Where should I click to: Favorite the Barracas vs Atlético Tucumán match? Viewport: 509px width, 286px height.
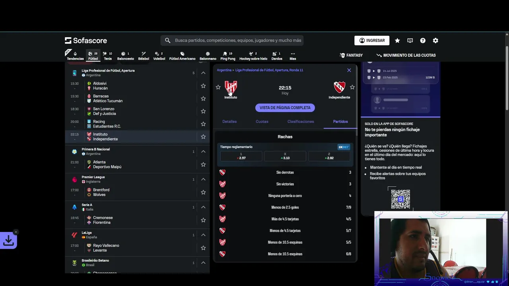(x=203, y=99)
